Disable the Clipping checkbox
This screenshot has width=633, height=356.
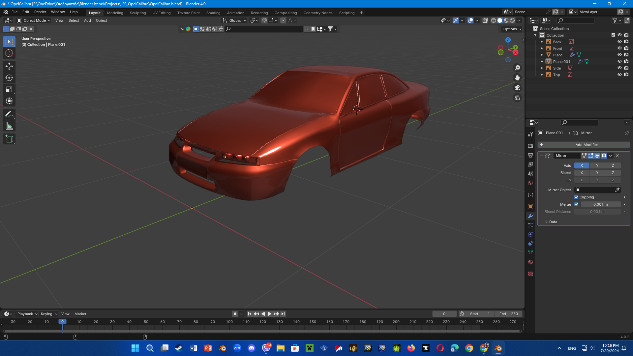(576, 197)
